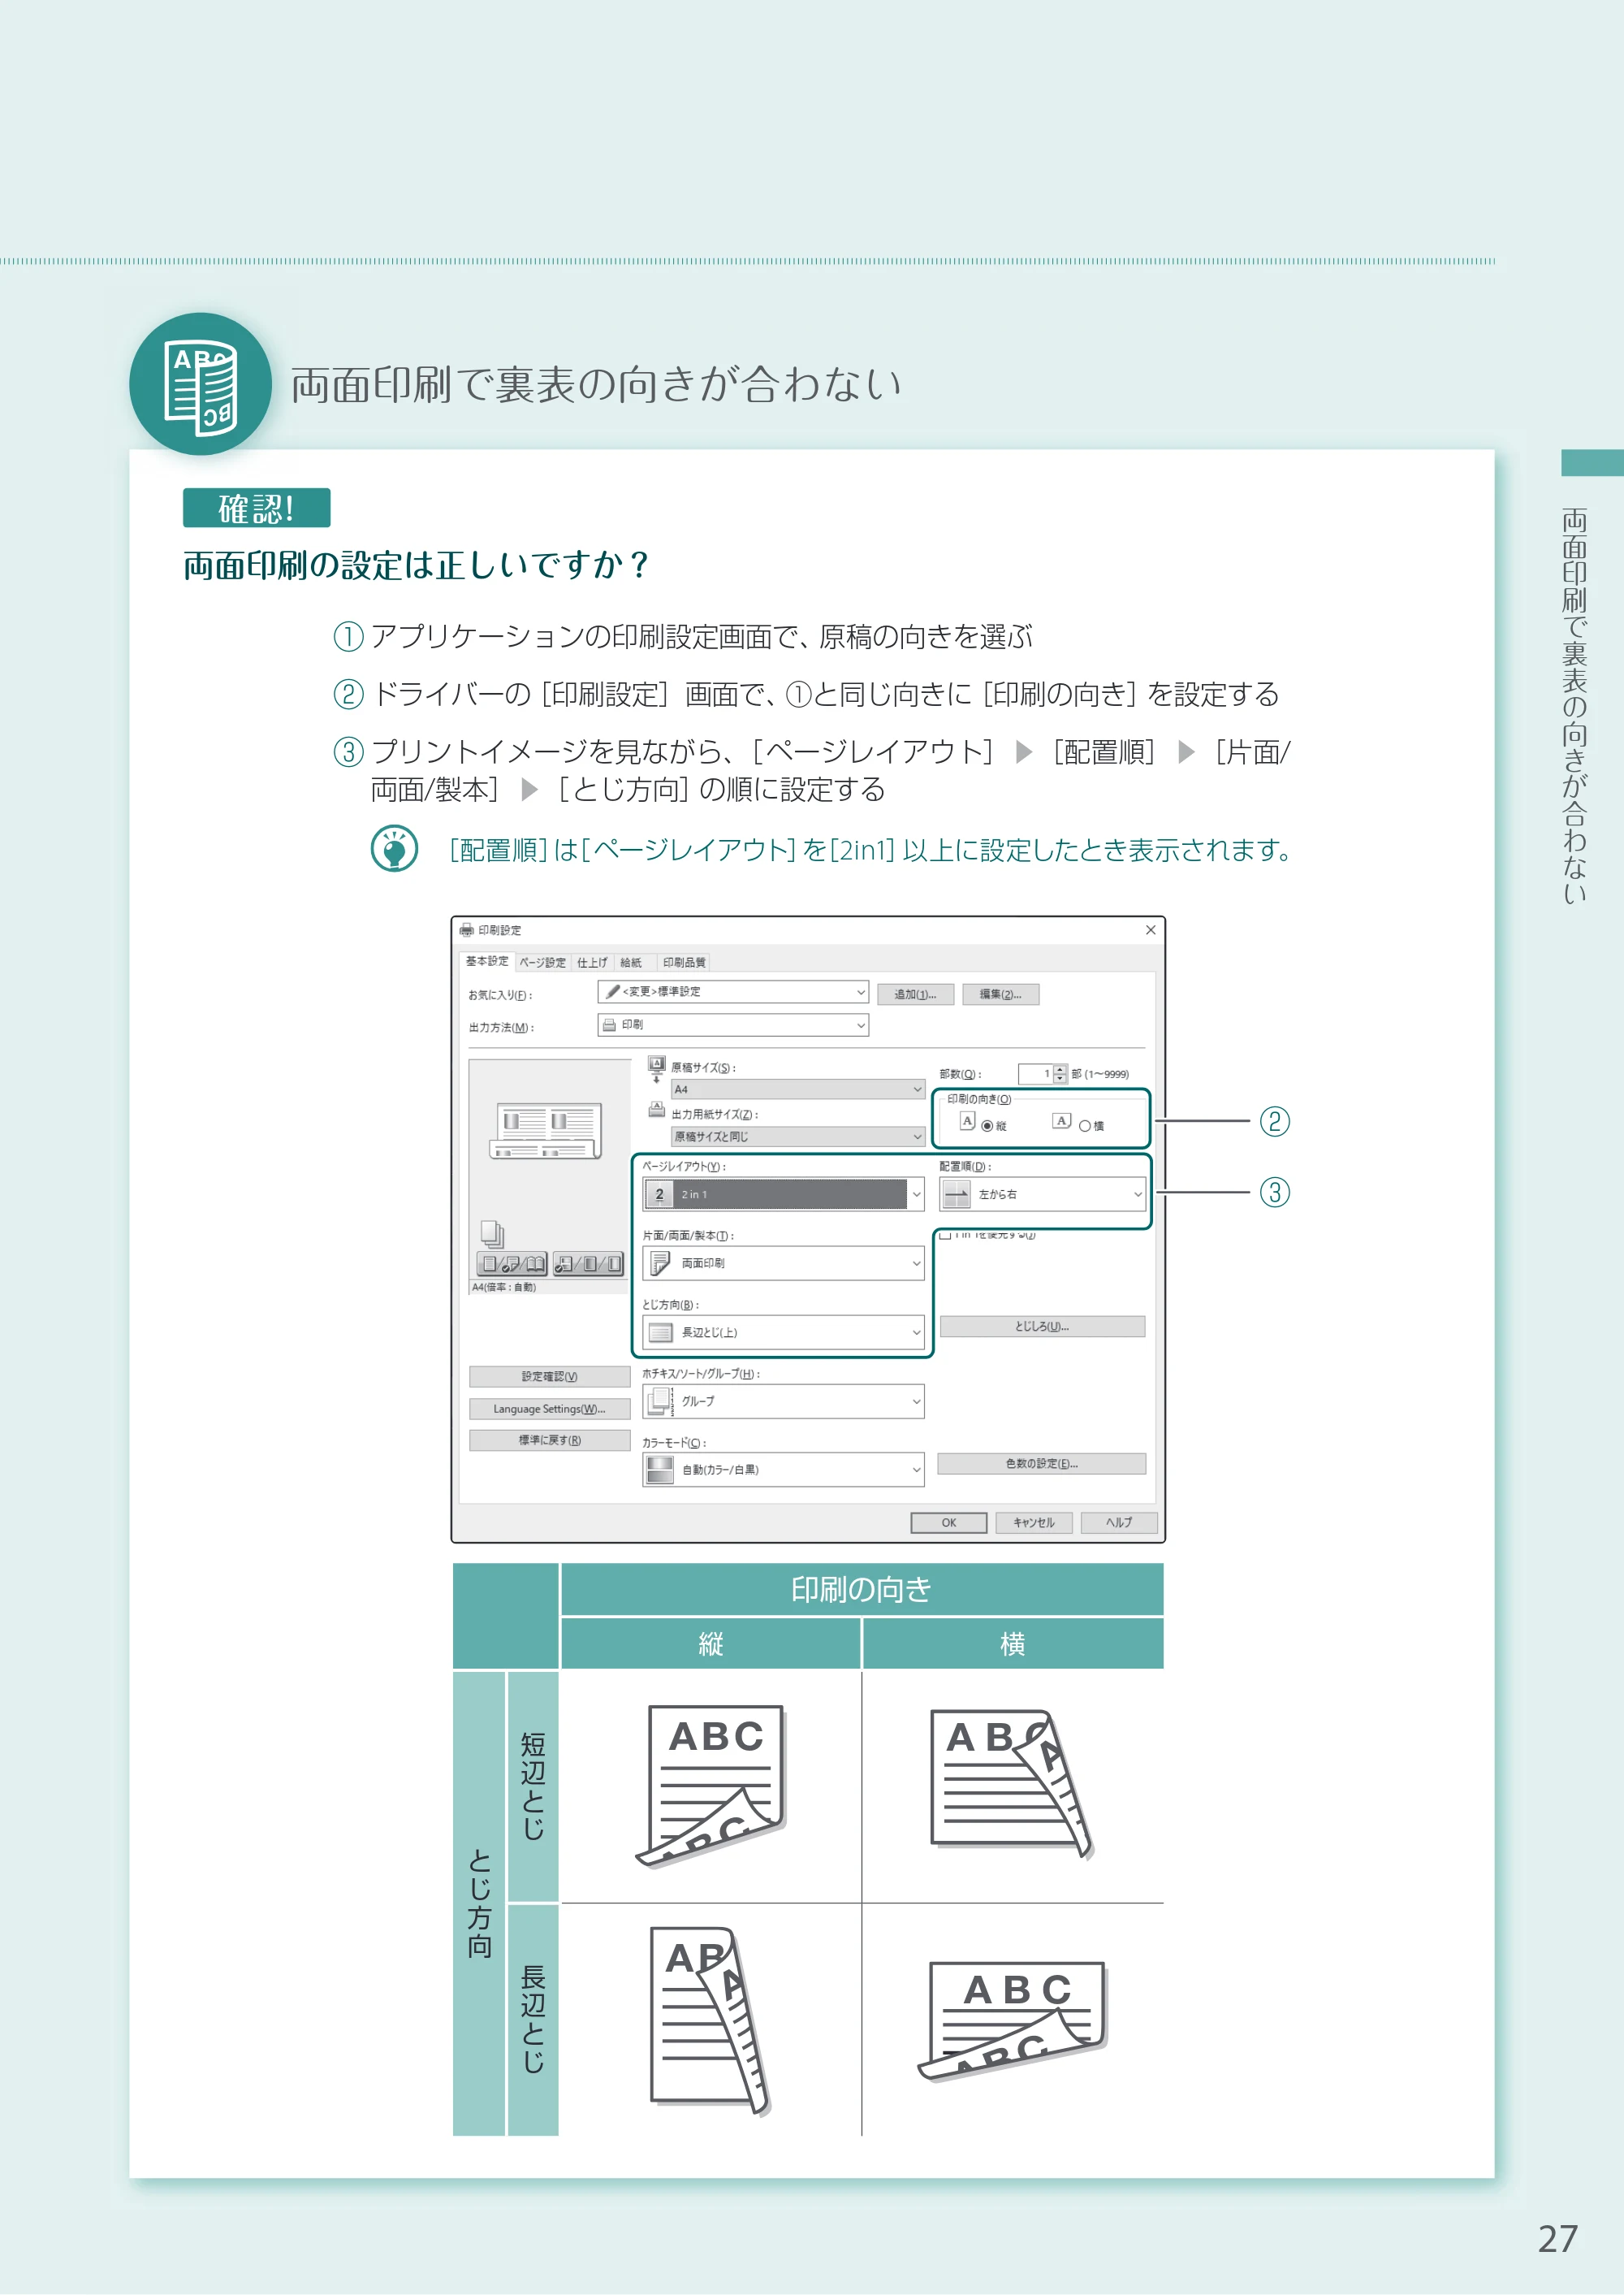The height and width of the screenshot is (2295, 1624).
Task: Open the ホチキス/ソート/グループ dropdown
Action: click(783, 1401)
